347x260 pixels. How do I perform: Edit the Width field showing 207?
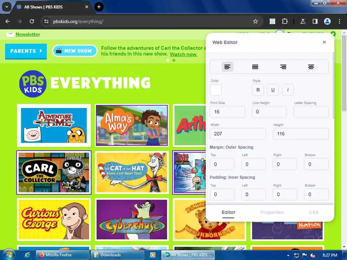click(238, 134)
